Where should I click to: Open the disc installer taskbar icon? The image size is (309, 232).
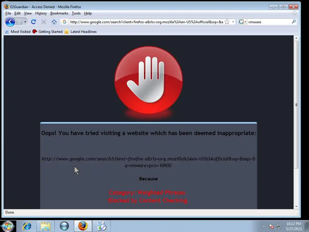(102, 226)
